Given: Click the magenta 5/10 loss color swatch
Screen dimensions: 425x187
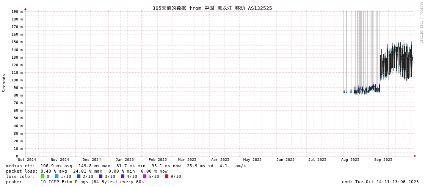Looking at the screenshot, I should click(x=144, y=176).
